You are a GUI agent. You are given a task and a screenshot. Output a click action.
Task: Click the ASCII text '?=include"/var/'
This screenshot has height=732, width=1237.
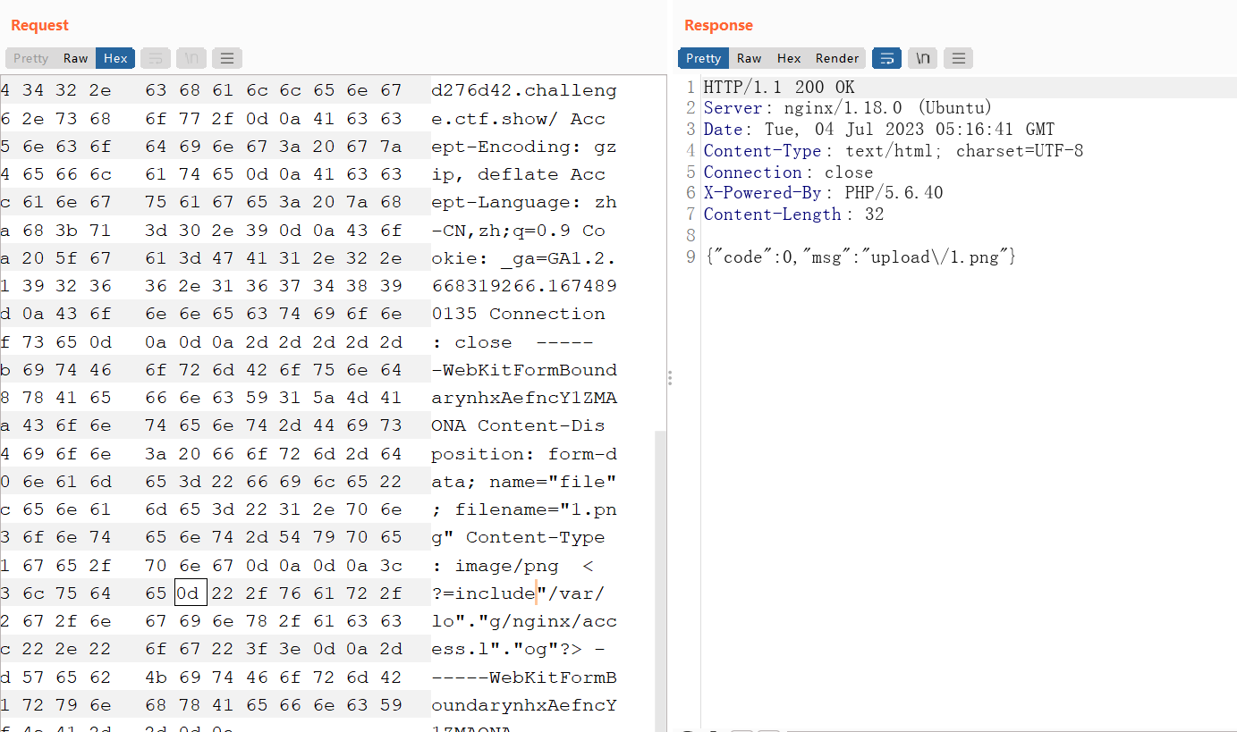point(518,593)
